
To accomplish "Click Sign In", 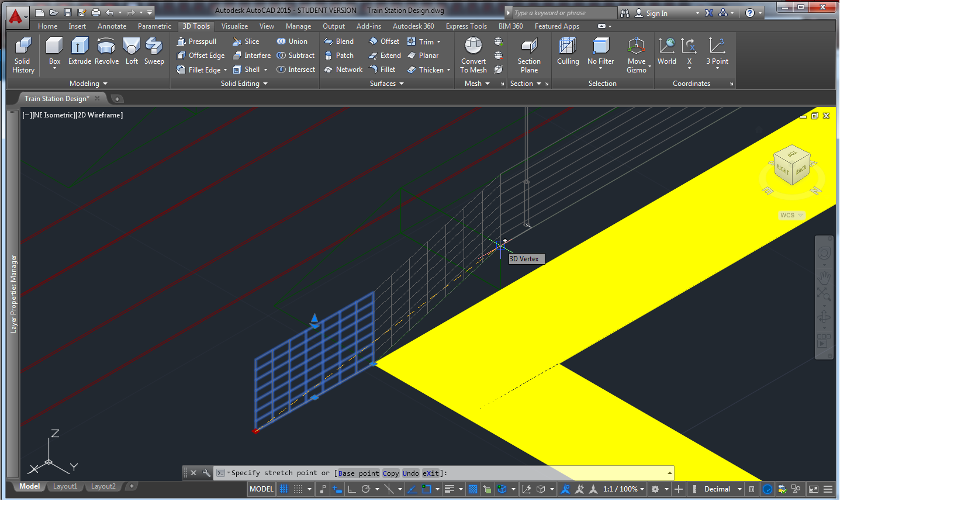I will coord(656,13).
